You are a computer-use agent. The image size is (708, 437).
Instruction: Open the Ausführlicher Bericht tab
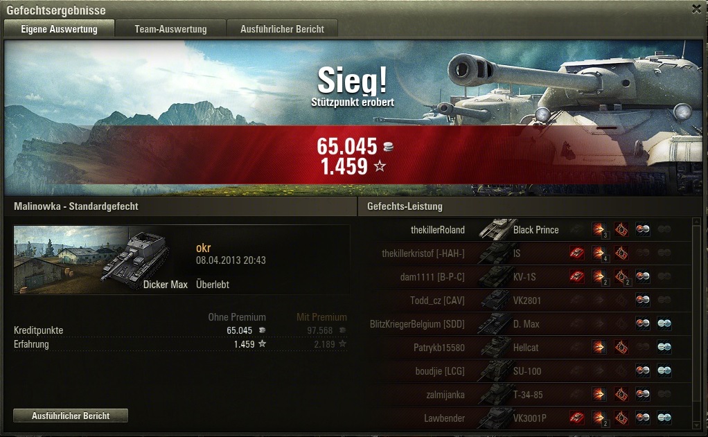282,29
